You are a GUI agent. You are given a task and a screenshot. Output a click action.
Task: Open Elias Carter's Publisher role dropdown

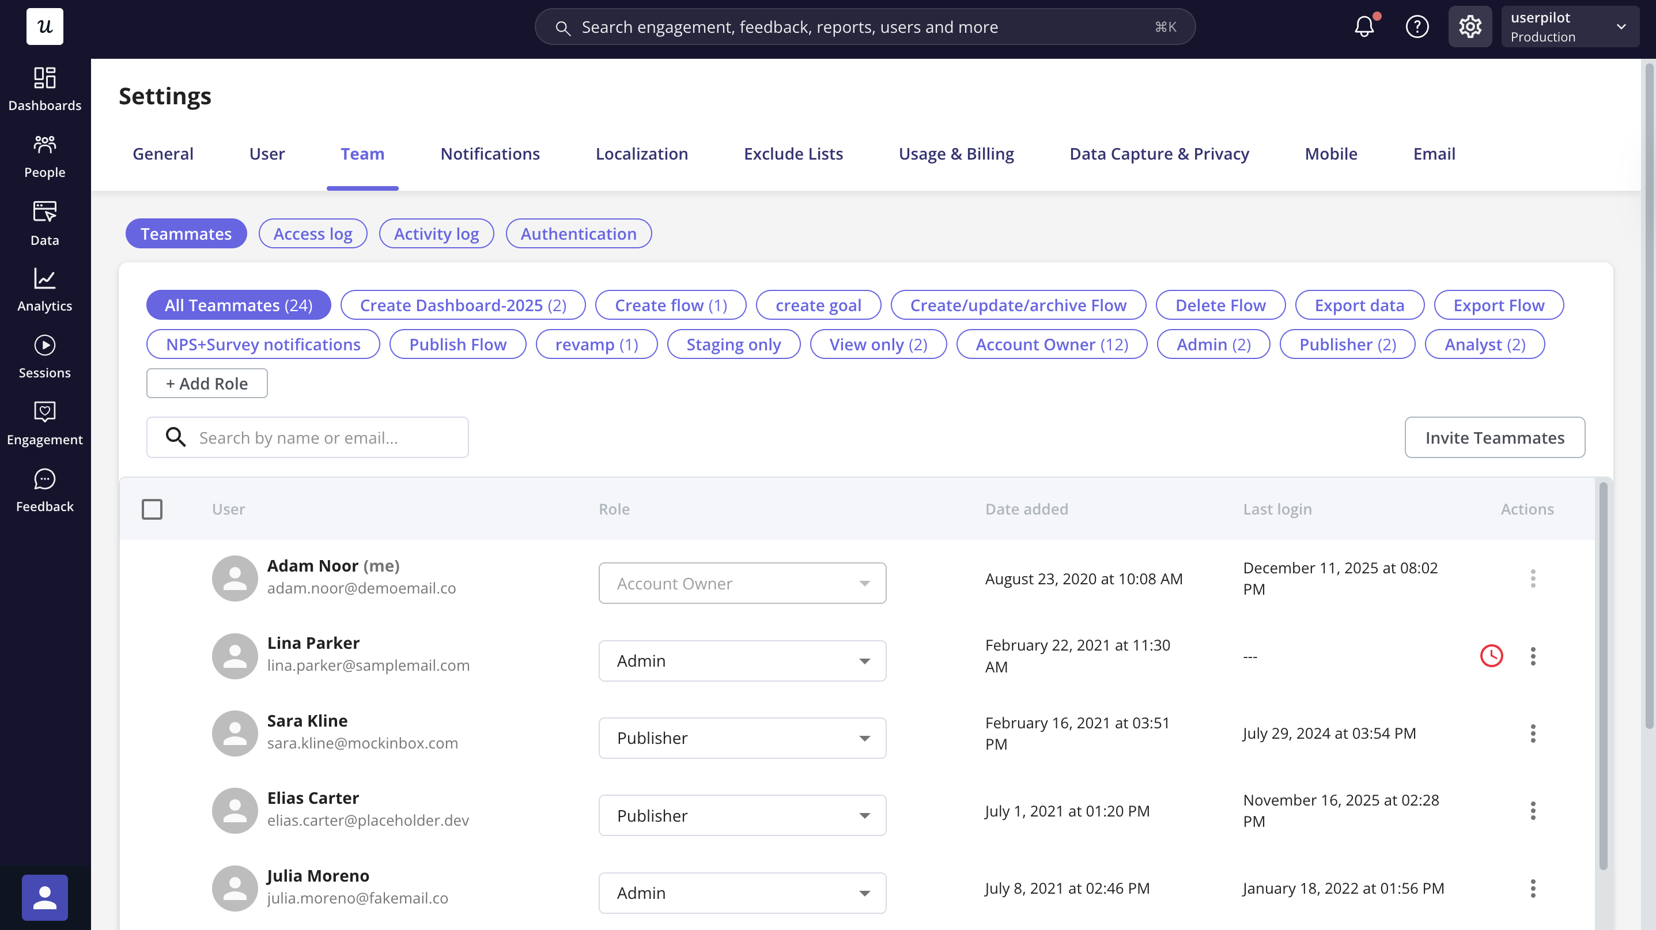point(742,815)
